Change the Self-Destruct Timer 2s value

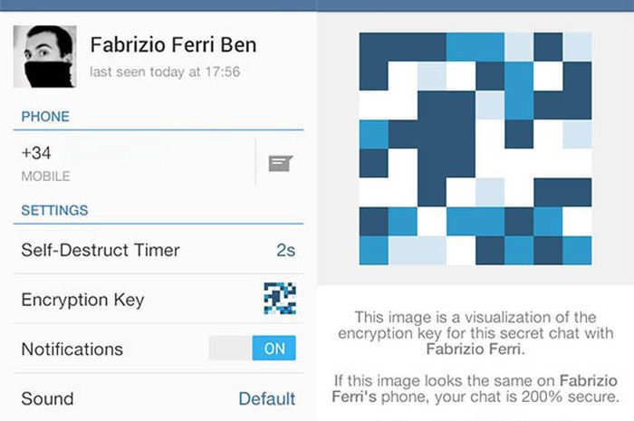coord(285,250)
